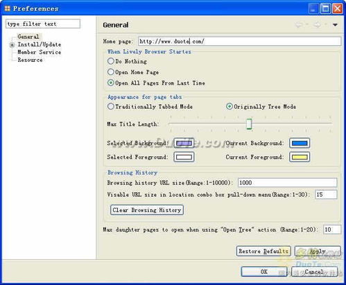Choose Traditionally Tabbed Mode option
The height and width of the screenshot is (285, 346).
click(111, 106)
